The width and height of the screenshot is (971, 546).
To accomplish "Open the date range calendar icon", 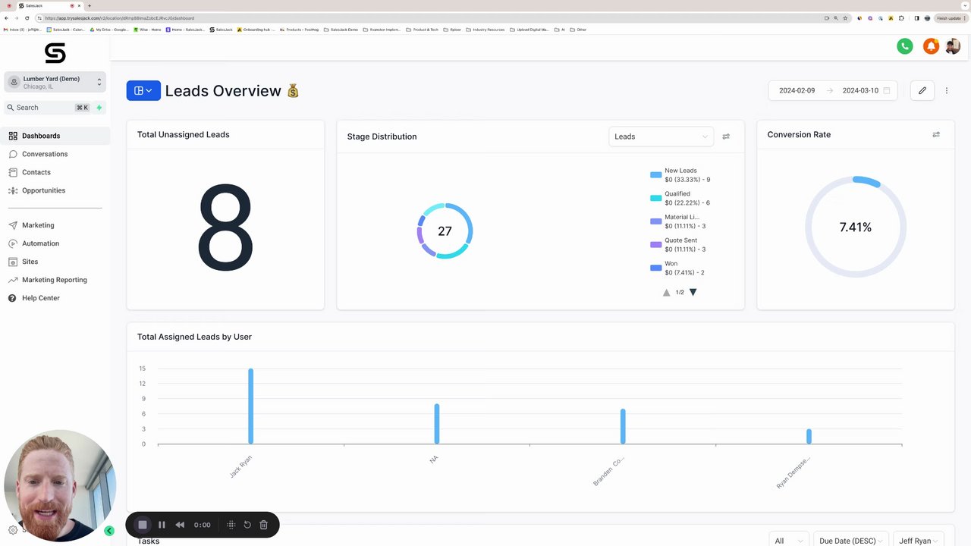I will point(887,90).
